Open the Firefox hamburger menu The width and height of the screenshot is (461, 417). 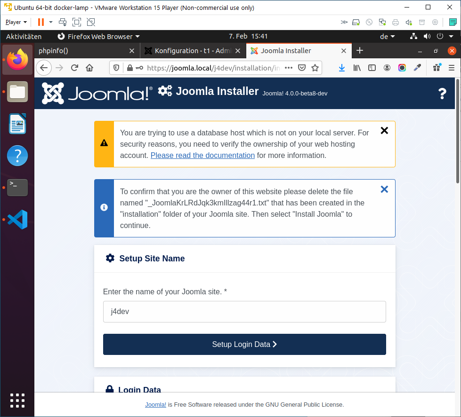(x=452, y=68)
